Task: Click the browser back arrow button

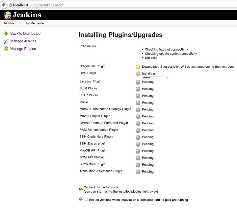Action: [x=4, y=5]
